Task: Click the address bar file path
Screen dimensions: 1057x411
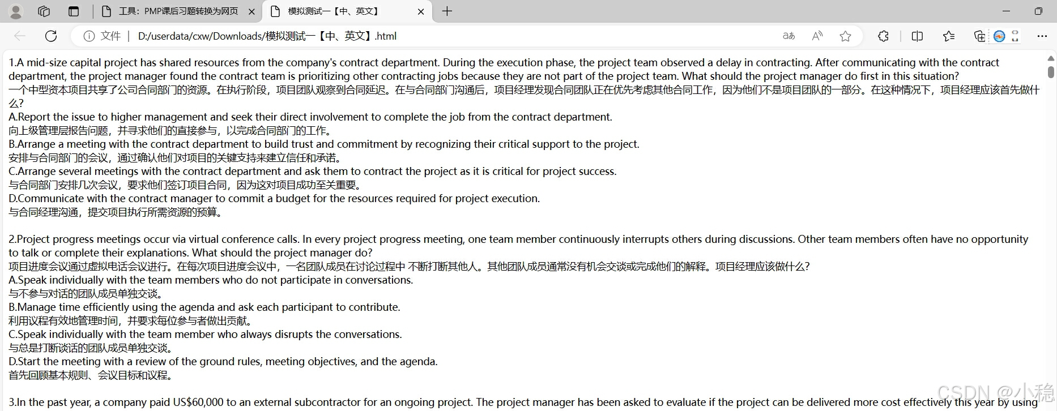Action: point(267,36)
